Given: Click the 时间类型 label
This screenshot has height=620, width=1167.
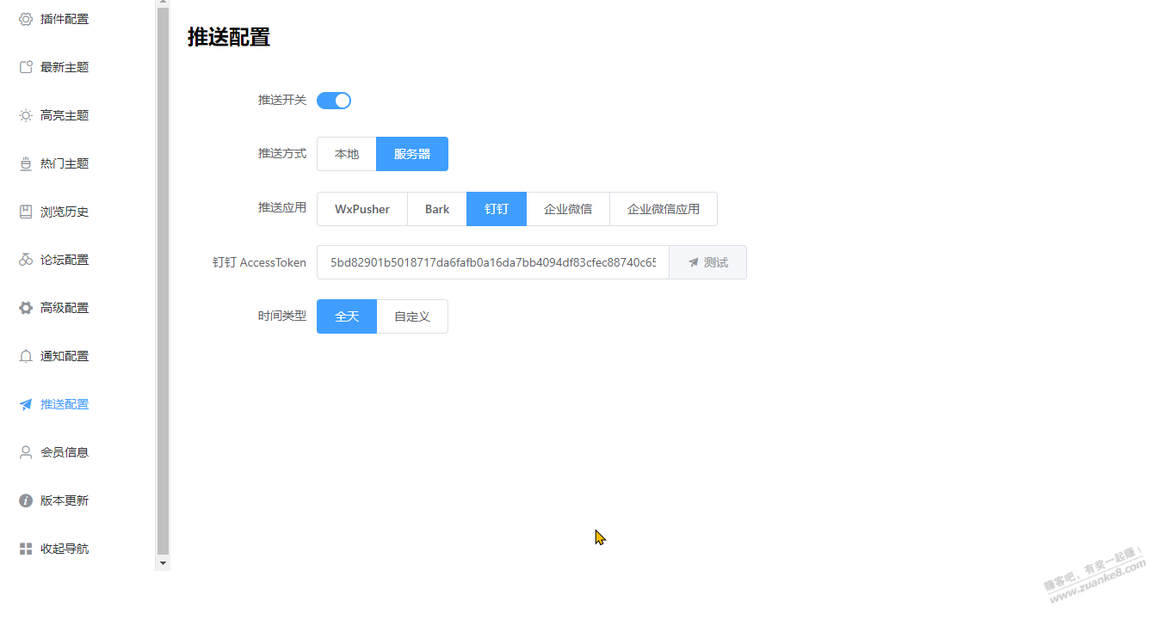Looking at the screenshot, I should point(282,316).
